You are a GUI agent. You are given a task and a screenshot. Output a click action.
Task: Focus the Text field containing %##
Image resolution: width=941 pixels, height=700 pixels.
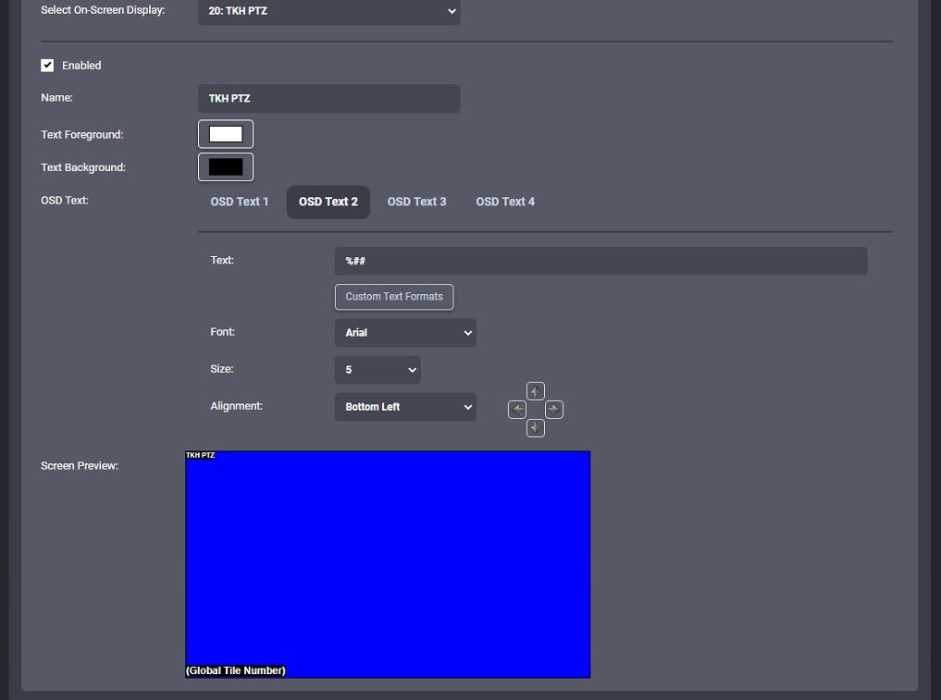tap(601, 262)
